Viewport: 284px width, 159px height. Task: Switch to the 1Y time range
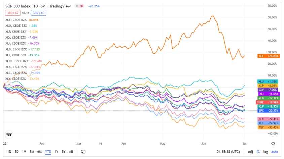(56, 152)
